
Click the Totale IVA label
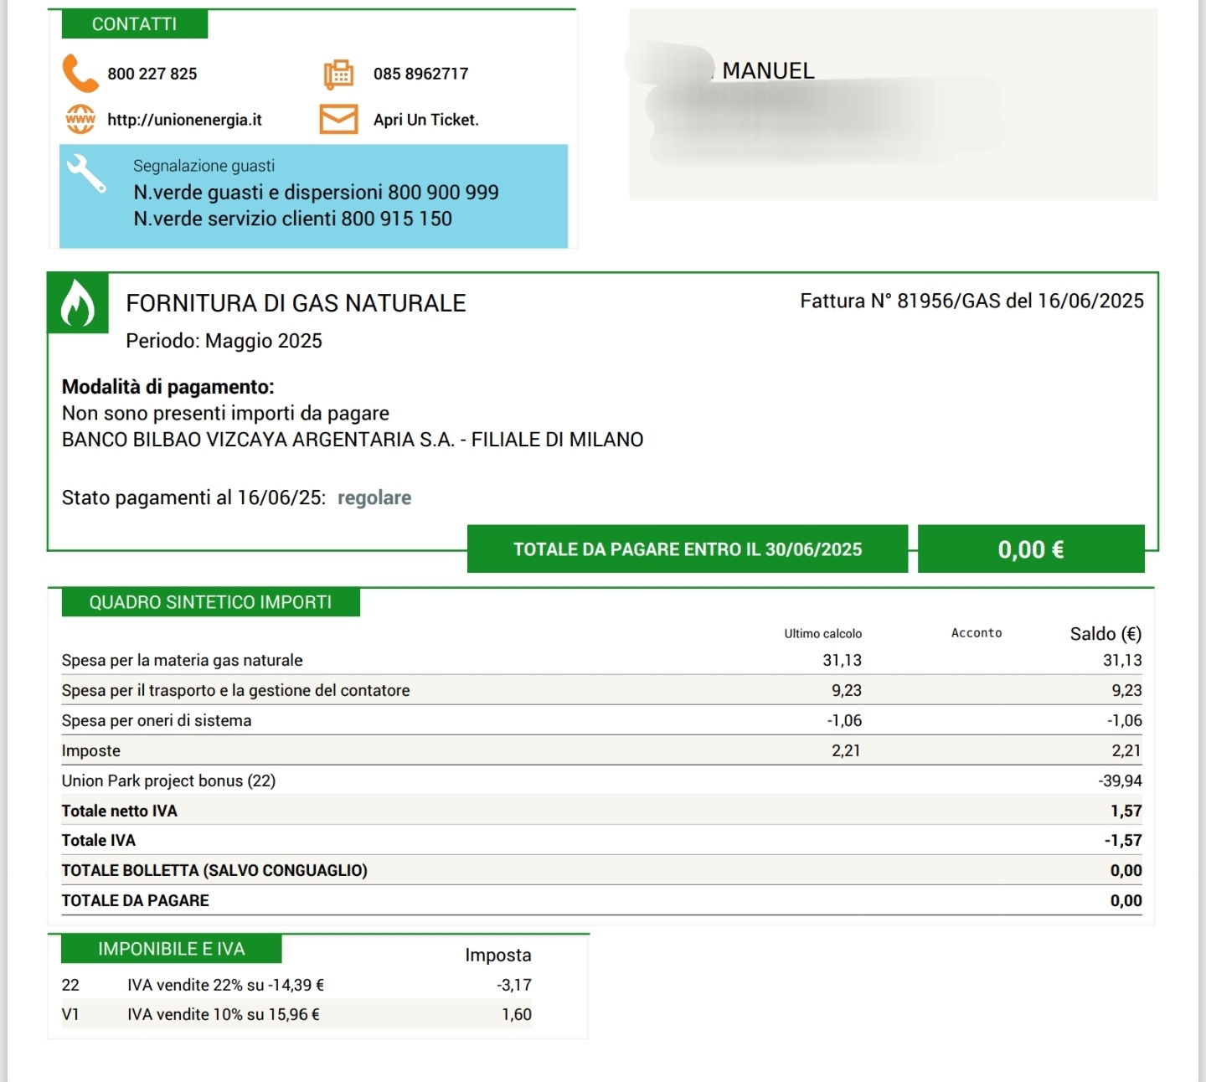(x=98, y=840)
